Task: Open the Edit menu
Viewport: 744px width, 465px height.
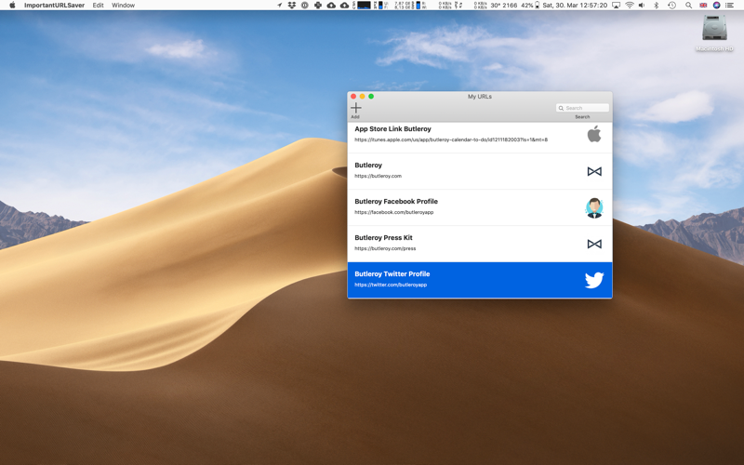Action: [x=98, y=6]
